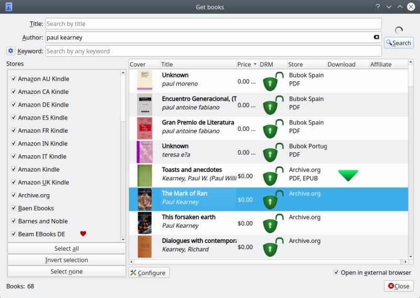420x298 pixels.
Task: Click the Affiliate column header
Action: 388,64
